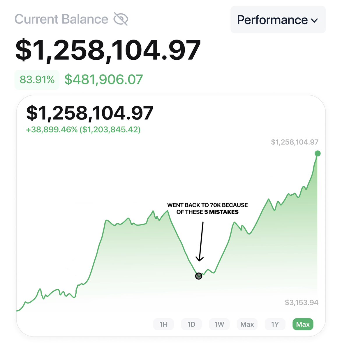This screenshot has height=349, width=342.
Task: Toggle the hide balance eye icon
Action: click(121, 19)
